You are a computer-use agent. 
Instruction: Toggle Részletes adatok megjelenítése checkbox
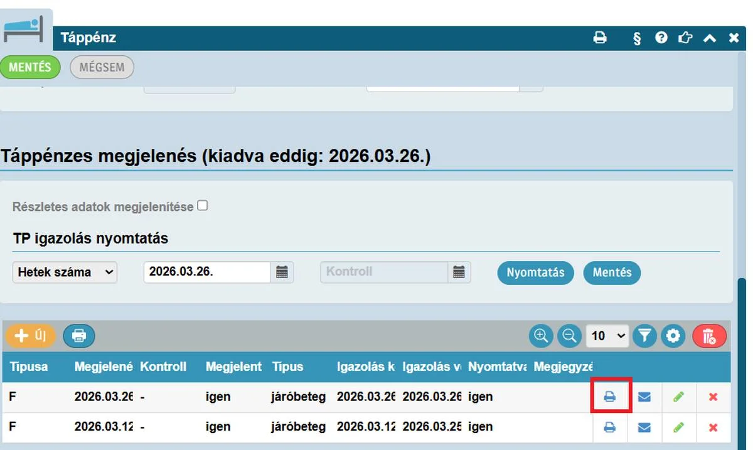click(x=202, y=205)
